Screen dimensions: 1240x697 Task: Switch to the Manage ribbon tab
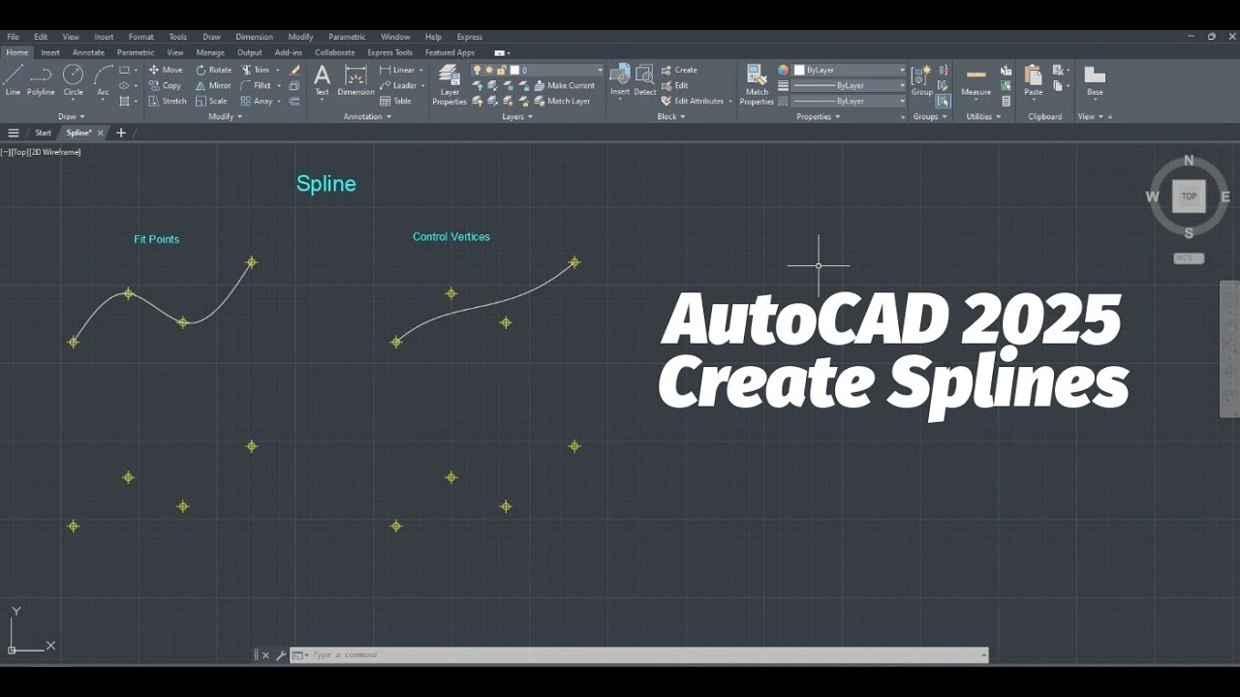pyautogui.click(x=210, y=52)
